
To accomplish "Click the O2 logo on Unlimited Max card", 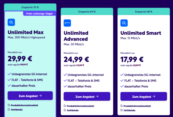I will tap(12, 22).
